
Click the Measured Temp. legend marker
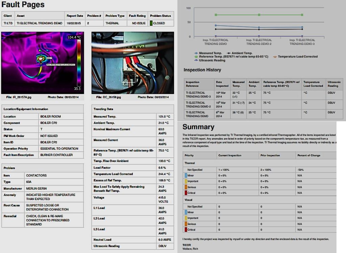point(196,53)
